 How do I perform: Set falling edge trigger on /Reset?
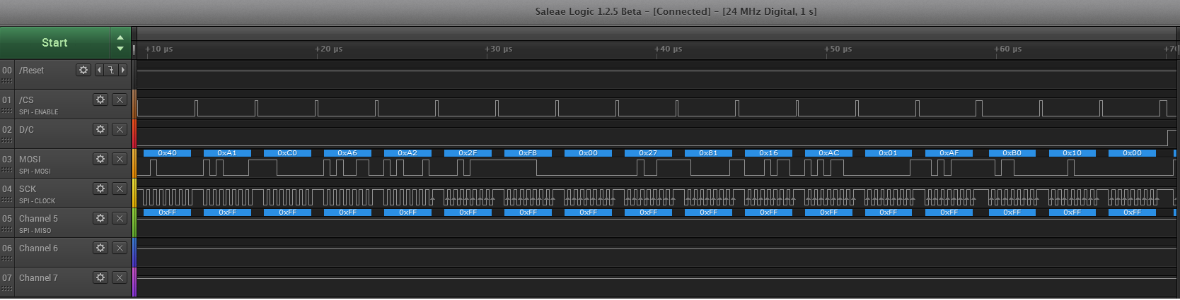tap(111, 70)
